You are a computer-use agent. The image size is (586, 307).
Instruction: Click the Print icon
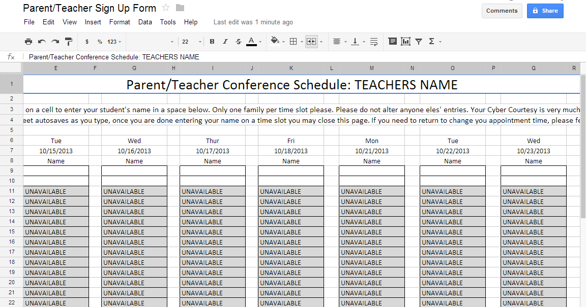click(28, 41)
